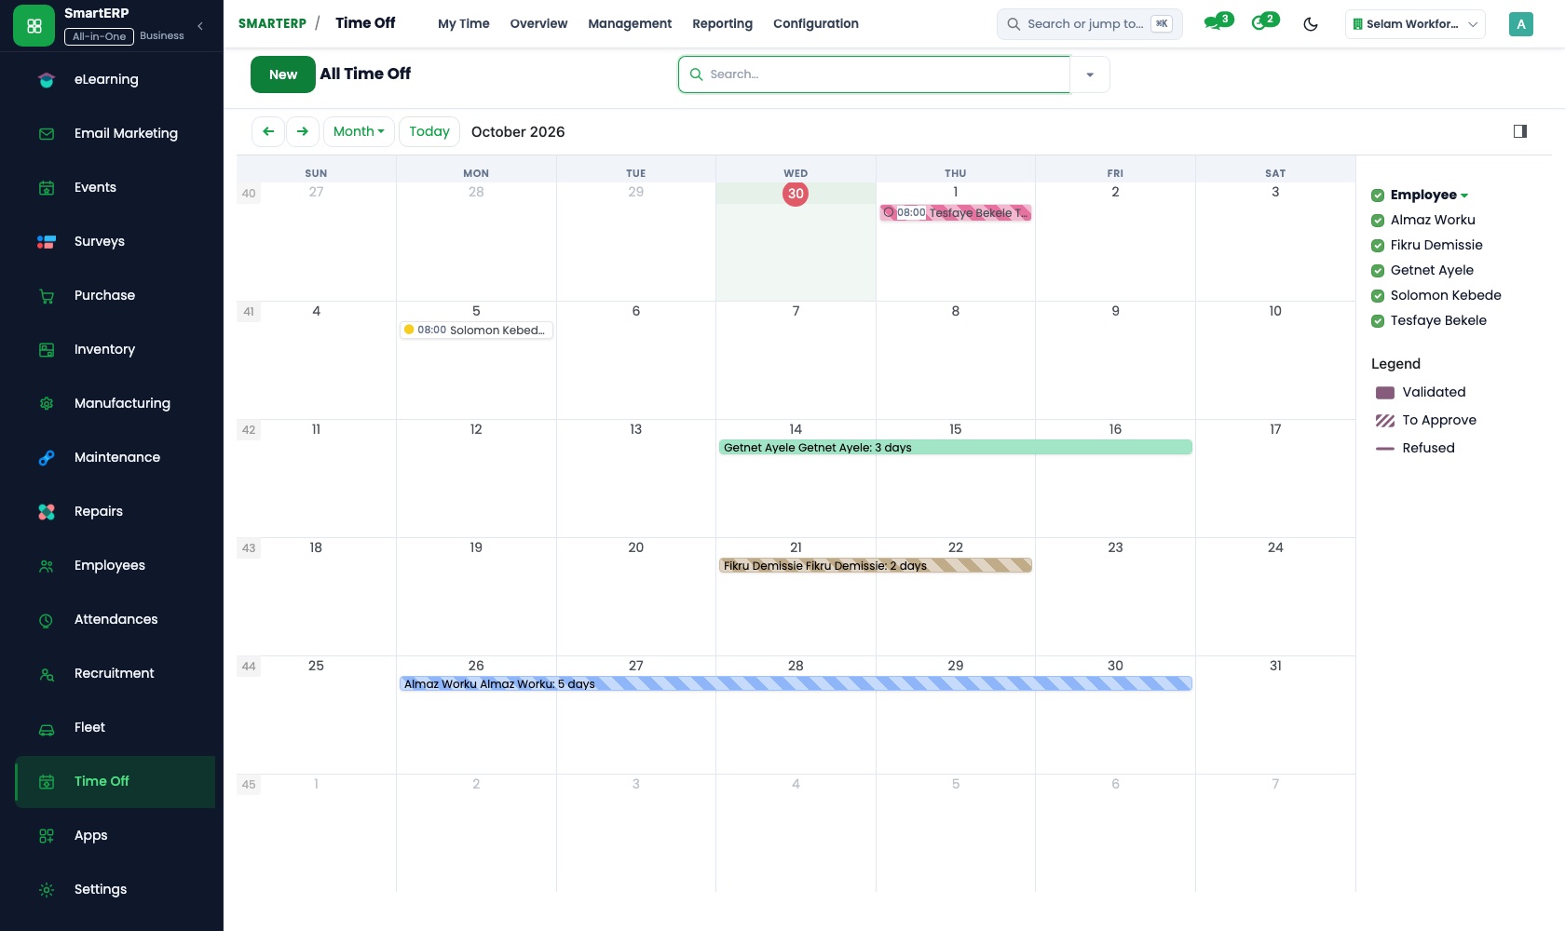Viewport: 1565px width, 931px height.
Task: Expand search options dropdown arrow
Action: pos(1090,74)
